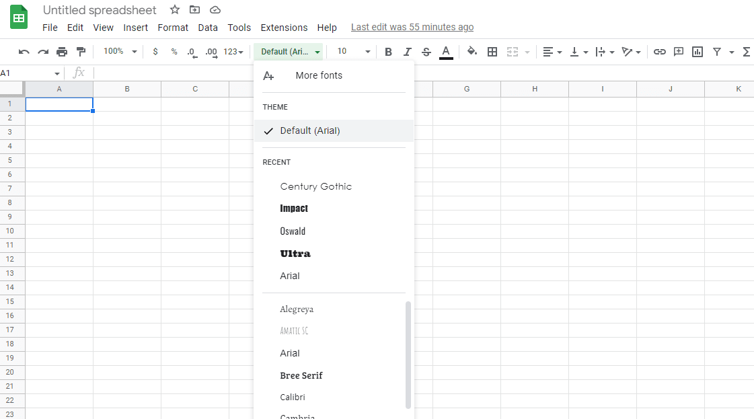The image size is (754, 419).
Task: Select Ultra font
Action: [334, 254]
